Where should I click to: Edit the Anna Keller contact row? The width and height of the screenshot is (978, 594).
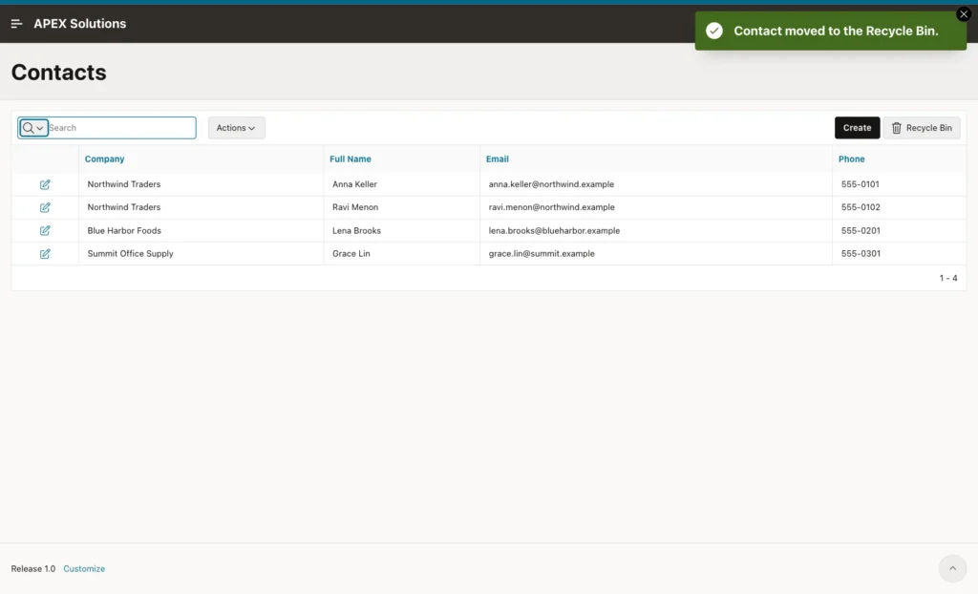click(45, 184)
